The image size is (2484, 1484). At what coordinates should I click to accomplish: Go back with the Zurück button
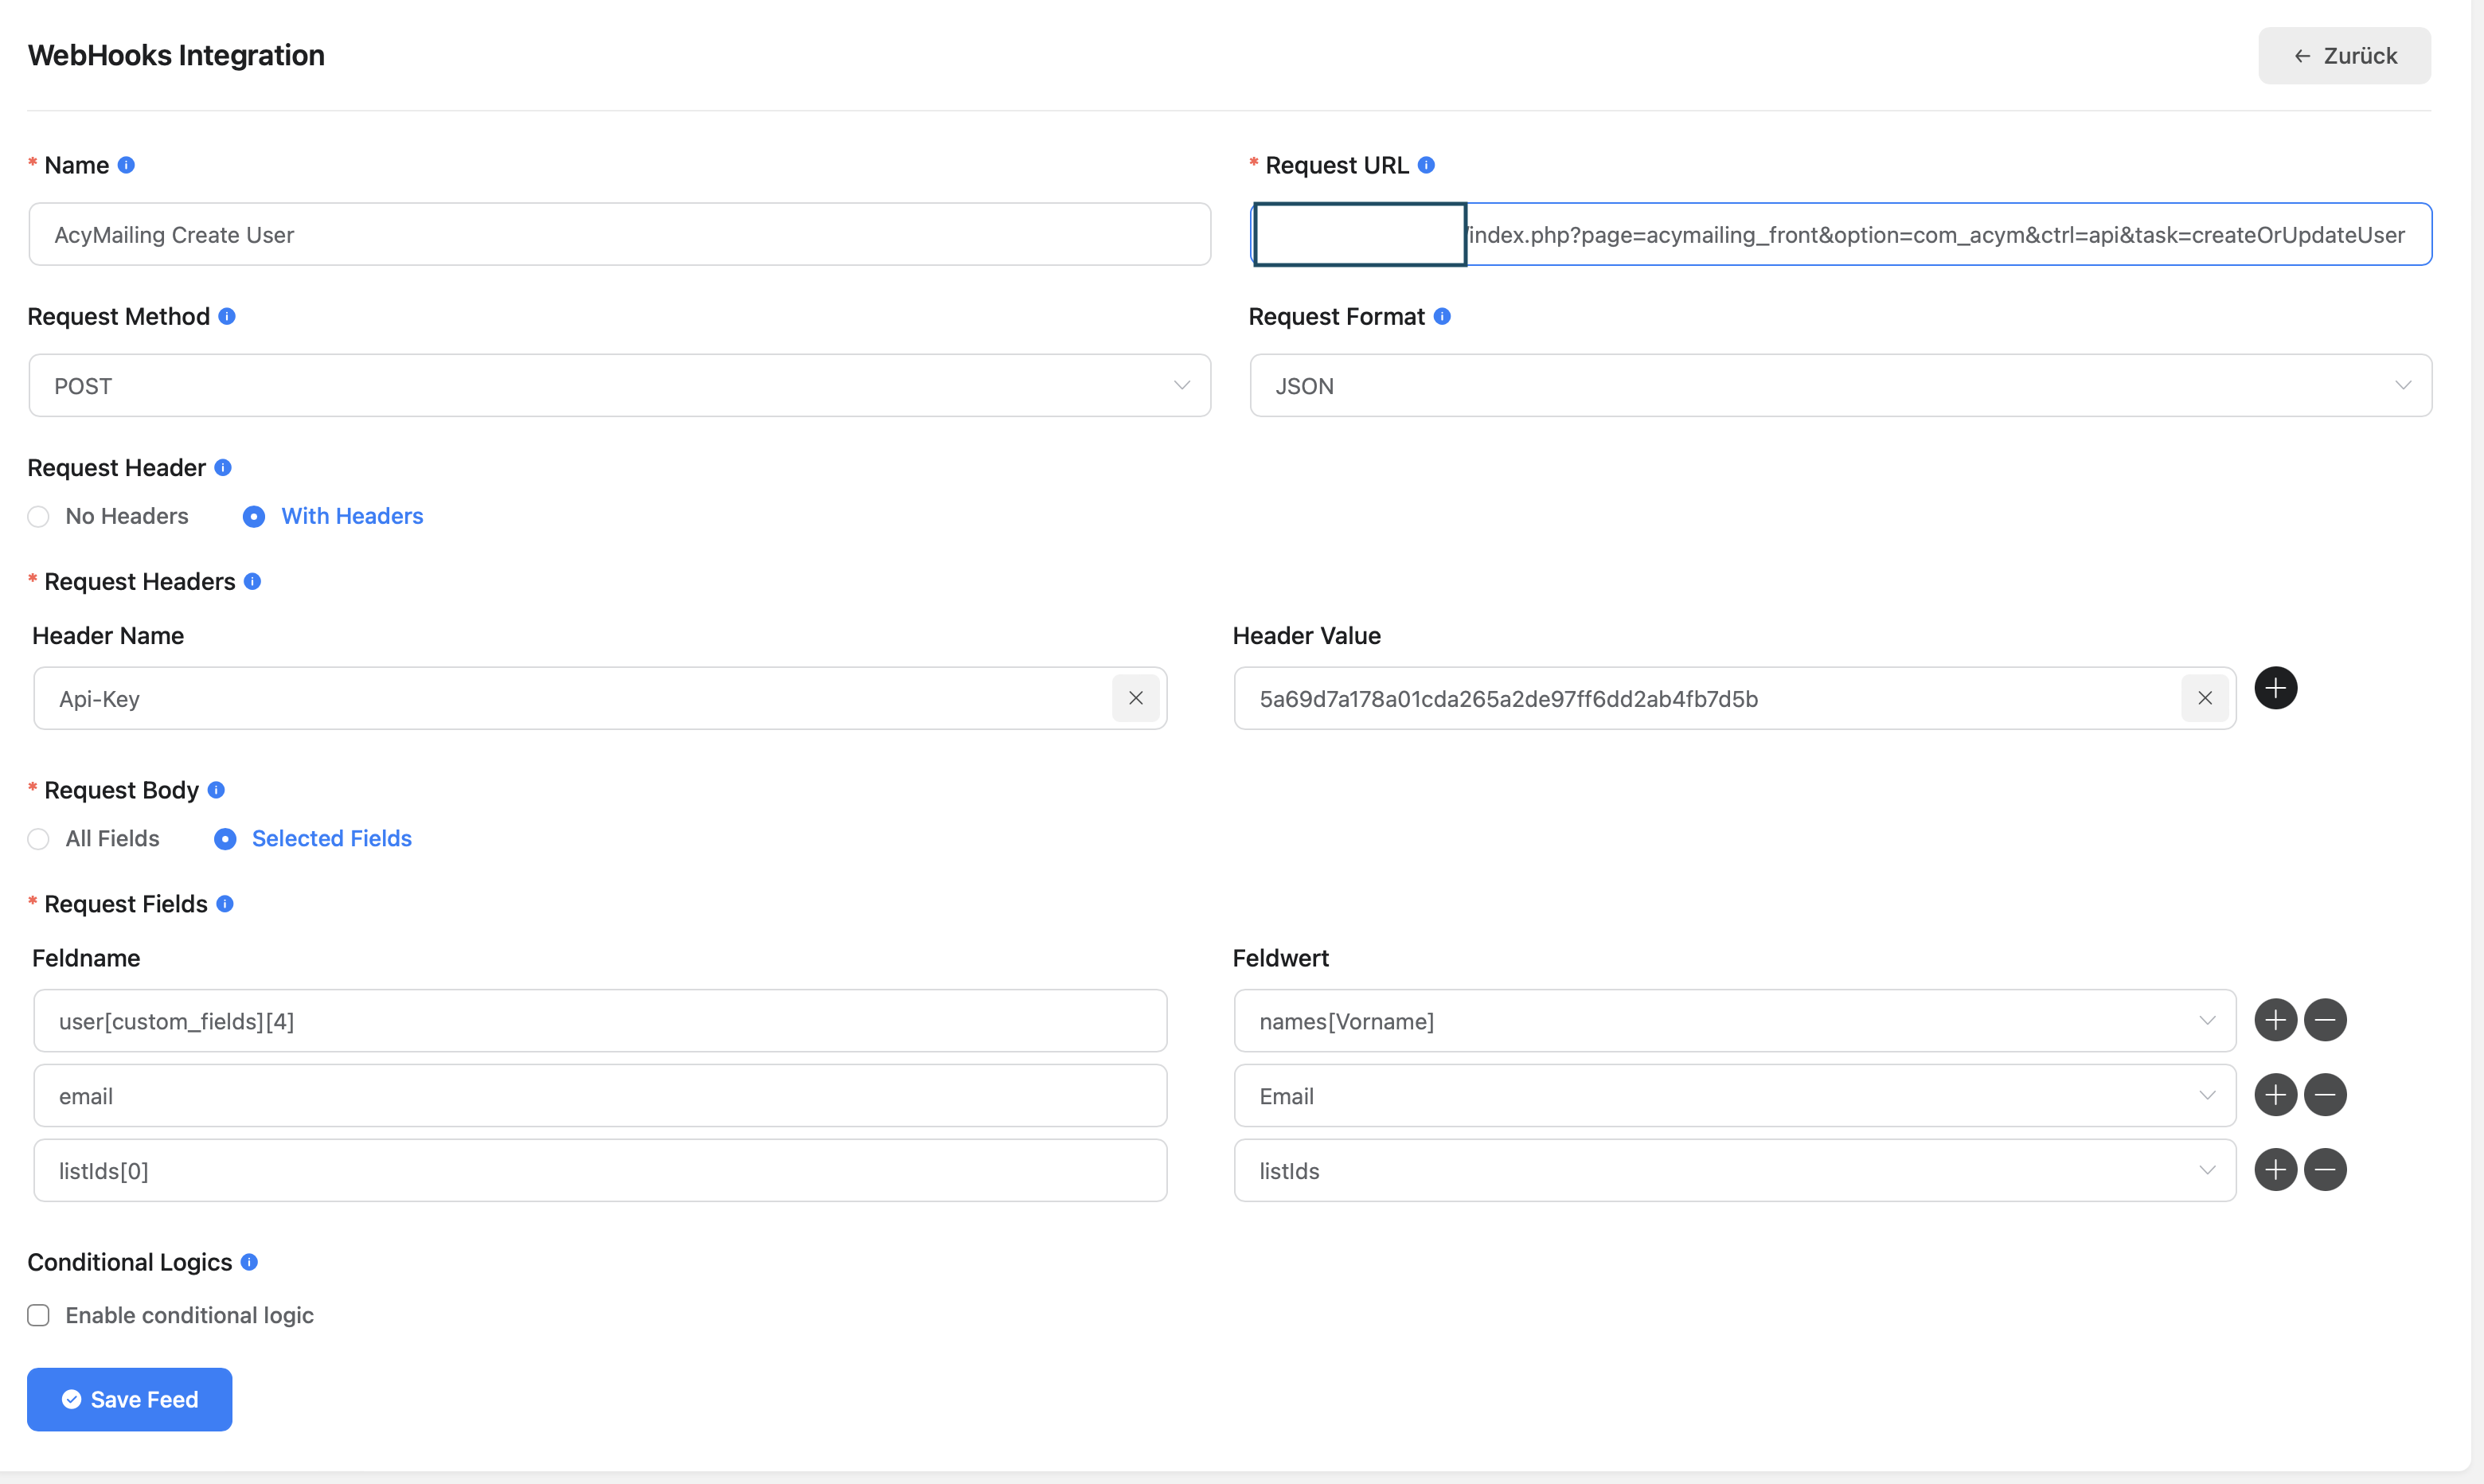(2343, 56)
